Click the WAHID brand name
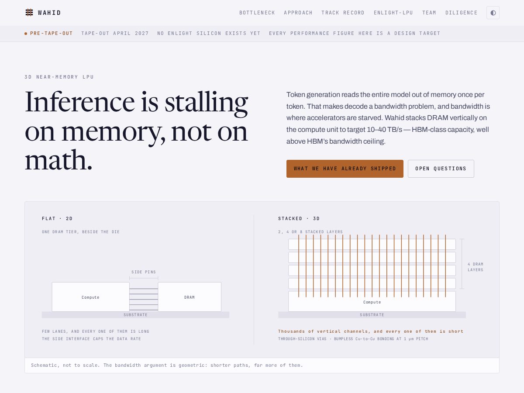The height and width of the screenshot is (393, 524). [49, 13]
